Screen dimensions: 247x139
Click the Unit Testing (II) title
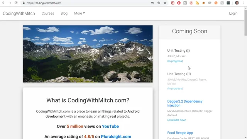(x=179, y=74)
